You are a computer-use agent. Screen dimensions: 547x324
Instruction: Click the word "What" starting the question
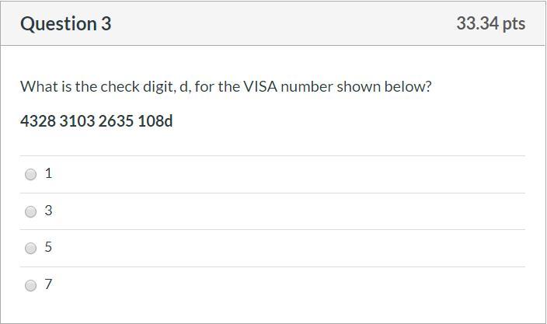[37, 86]
